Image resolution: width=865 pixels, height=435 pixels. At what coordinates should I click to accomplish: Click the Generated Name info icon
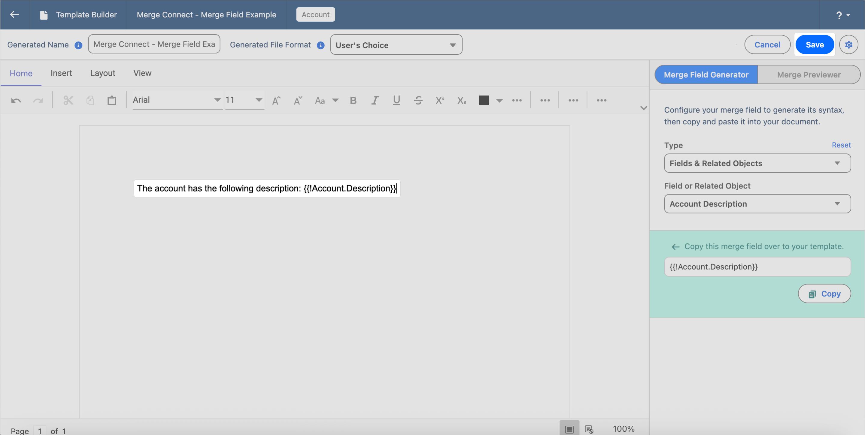78,45
